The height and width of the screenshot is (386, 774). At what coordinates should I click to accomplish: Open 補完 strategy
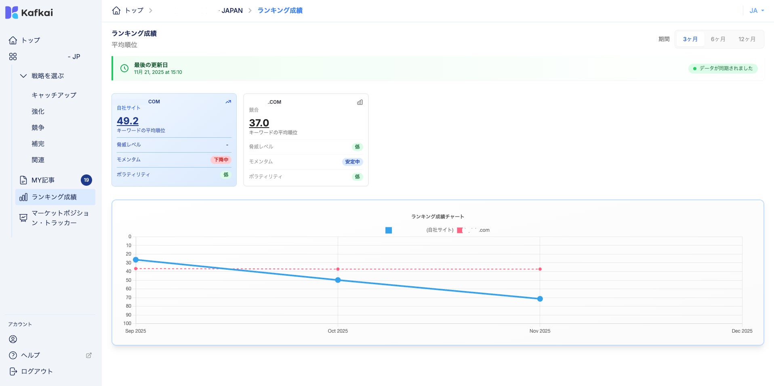[38, 144]
